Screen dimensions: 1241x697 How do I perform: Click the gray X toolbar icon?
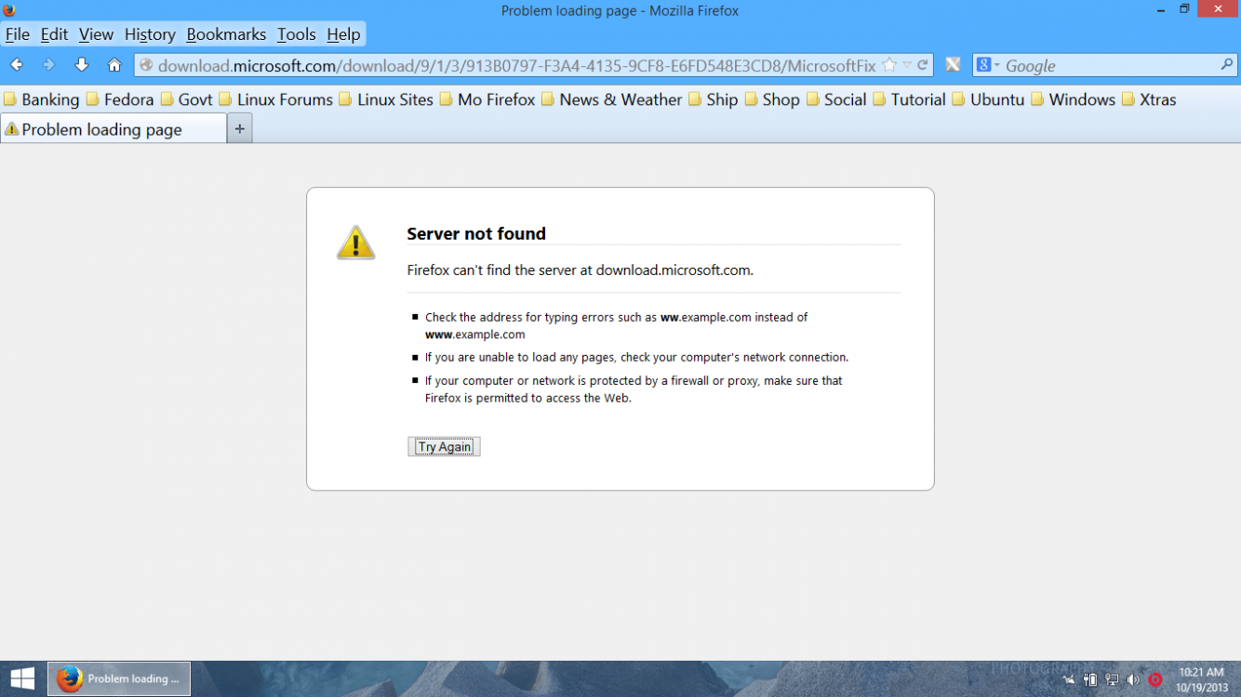pos(953,65)
